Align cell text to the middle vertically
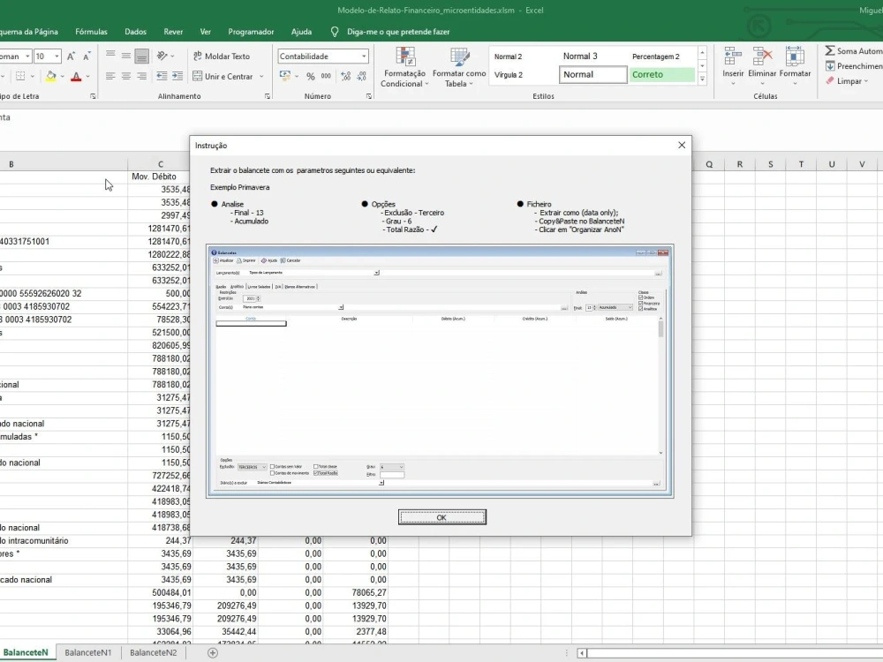Image resolution: width=883 pixels, height=662 pixels. (x=126, y=56)
